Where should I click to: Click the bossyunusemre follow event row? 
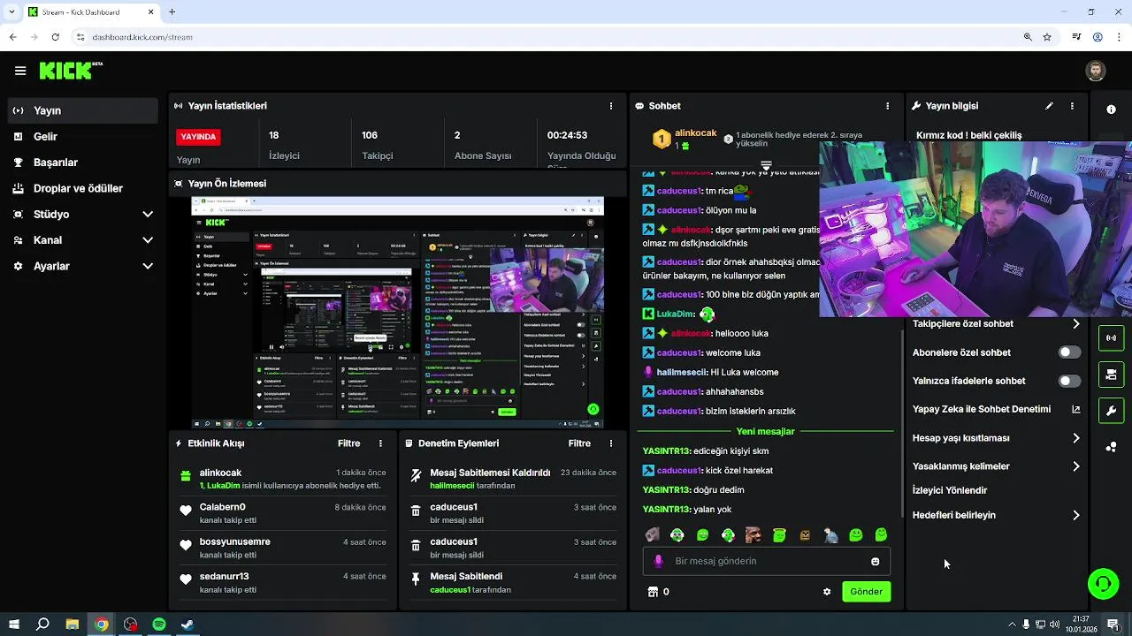(x=282, y=548)
